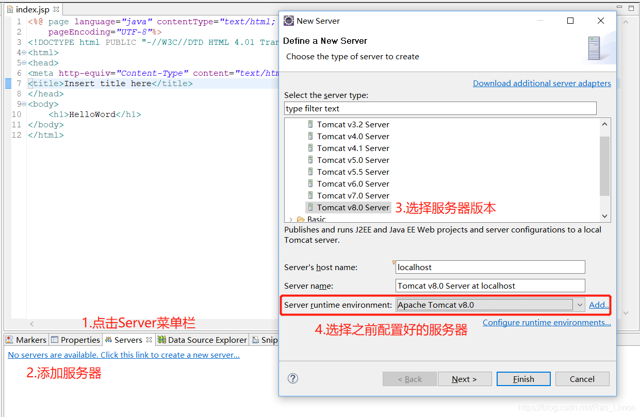
Task: Click line number 12 in the editor
Action: point(17,135)
